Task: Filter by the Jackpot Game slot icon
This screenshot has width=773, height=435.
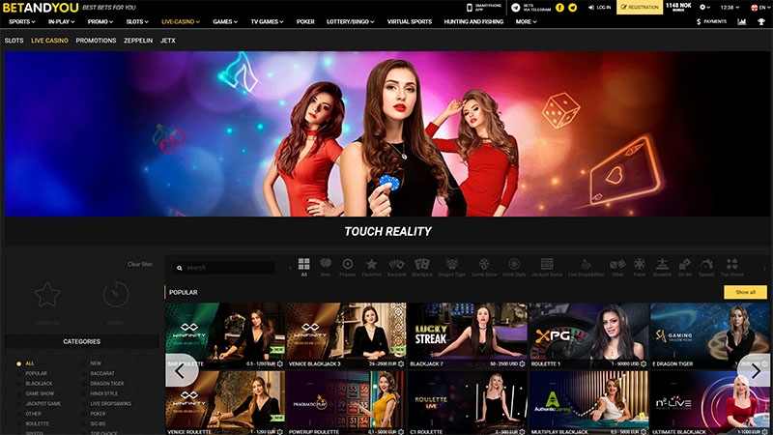Action: tap(547, 267)
